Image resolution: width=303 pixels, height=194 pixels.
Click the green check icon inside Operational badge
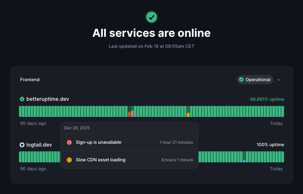(241, 79)
